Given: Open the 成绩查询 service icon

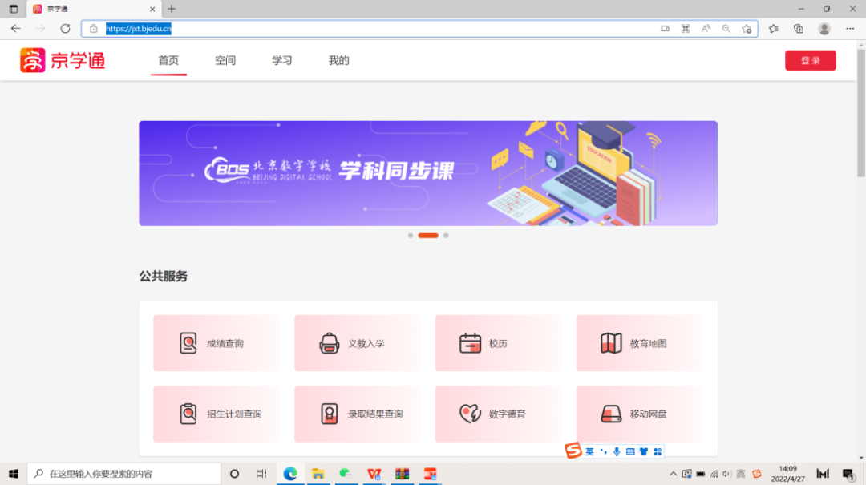Looking at the screenshot, I should tap(188, 343).
